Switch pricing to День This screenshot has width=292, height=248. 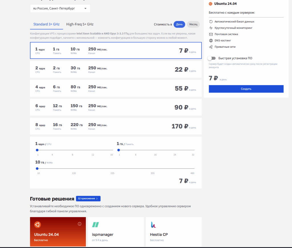[x=179, y=25]
